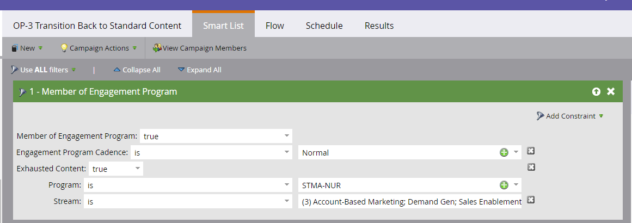
Task: Click Collapse All filters
Action: click(x=137, y=70)
